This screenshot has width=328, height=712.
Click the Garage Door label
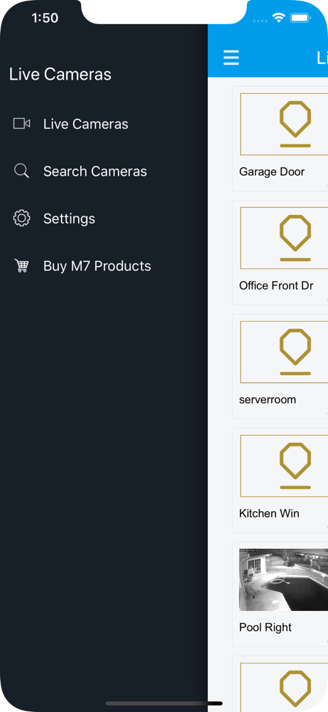272,172
